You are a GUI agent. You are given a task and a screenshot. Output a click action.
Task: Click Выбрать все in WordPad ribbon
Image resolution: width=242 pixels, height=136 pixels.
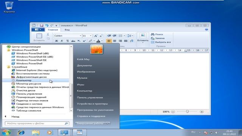click(x=161, y=42)
